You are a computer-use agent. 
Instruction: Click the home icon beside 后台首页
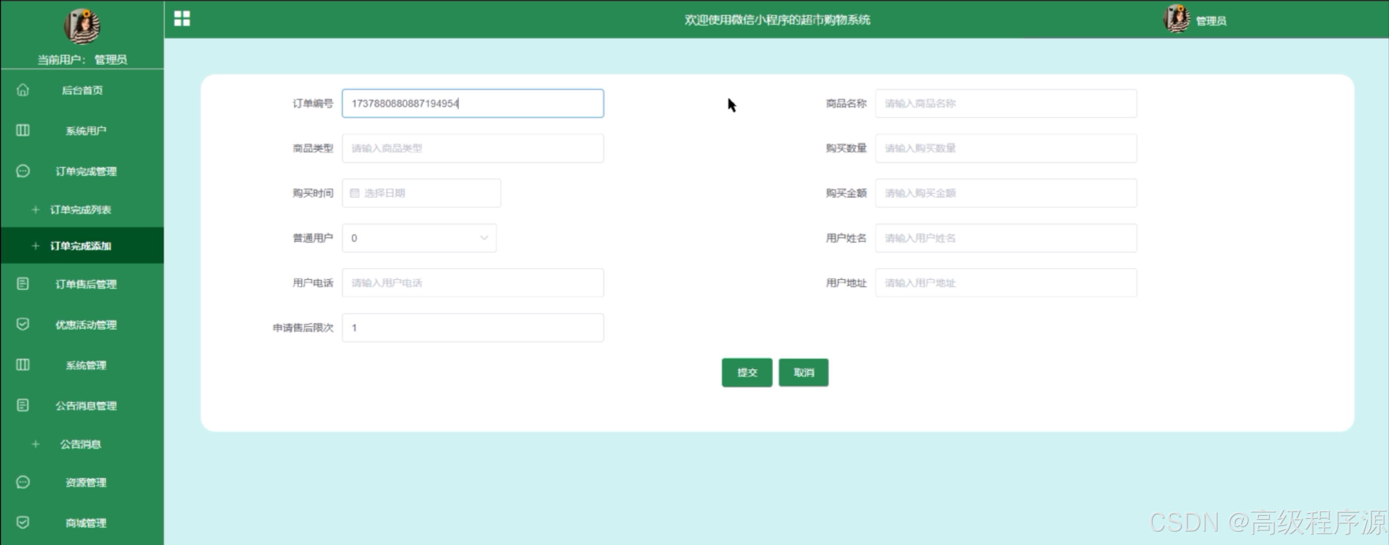23,90
